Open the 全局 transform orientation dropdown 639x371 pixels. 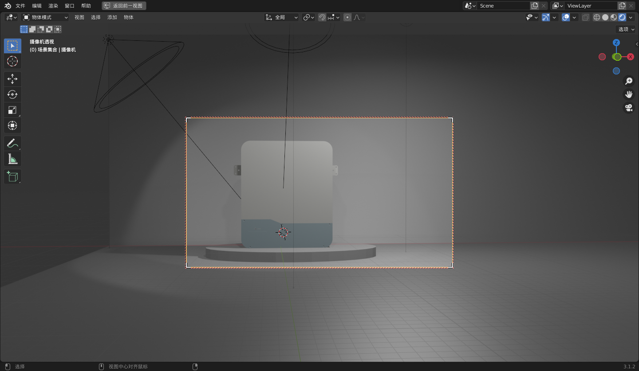[x=282, y=17]
